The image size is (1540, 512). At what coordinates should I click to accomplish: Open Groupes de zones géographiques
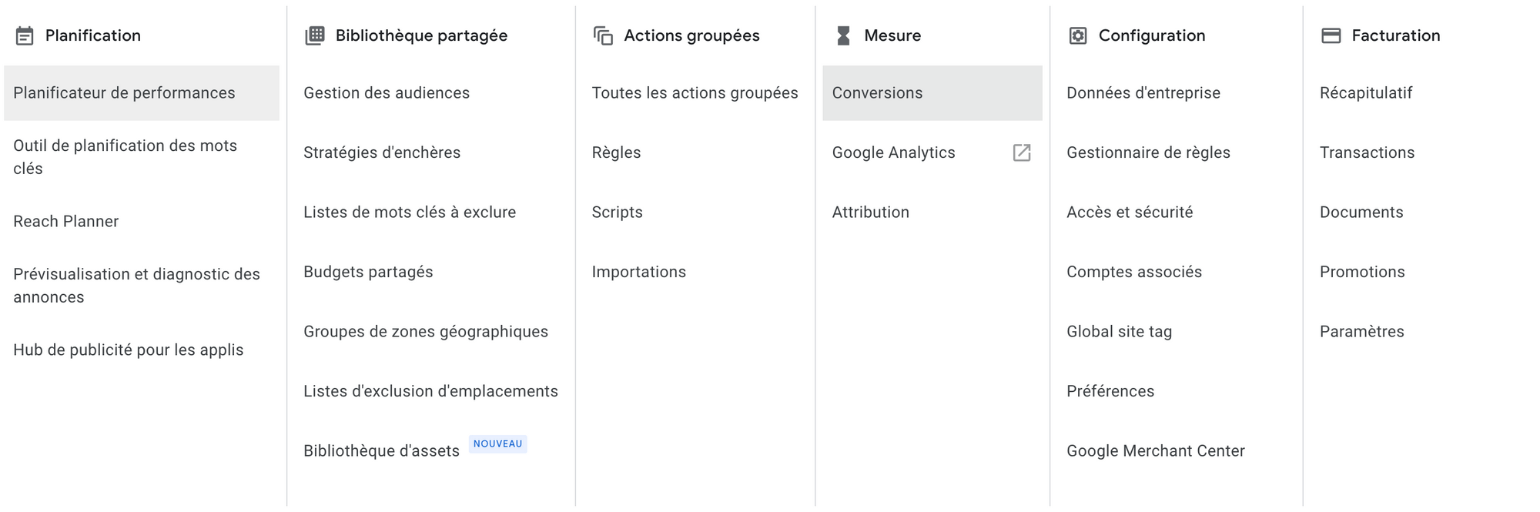425,332
